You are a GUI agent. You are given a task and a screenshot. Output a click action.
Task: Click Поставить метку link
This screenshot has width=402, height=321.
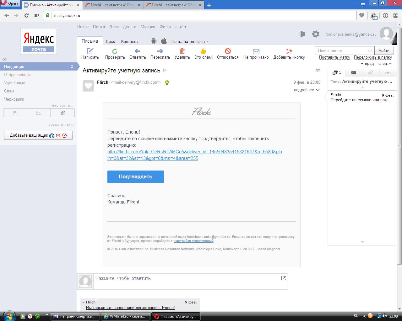pyautogui.click(x=334, y=57)
